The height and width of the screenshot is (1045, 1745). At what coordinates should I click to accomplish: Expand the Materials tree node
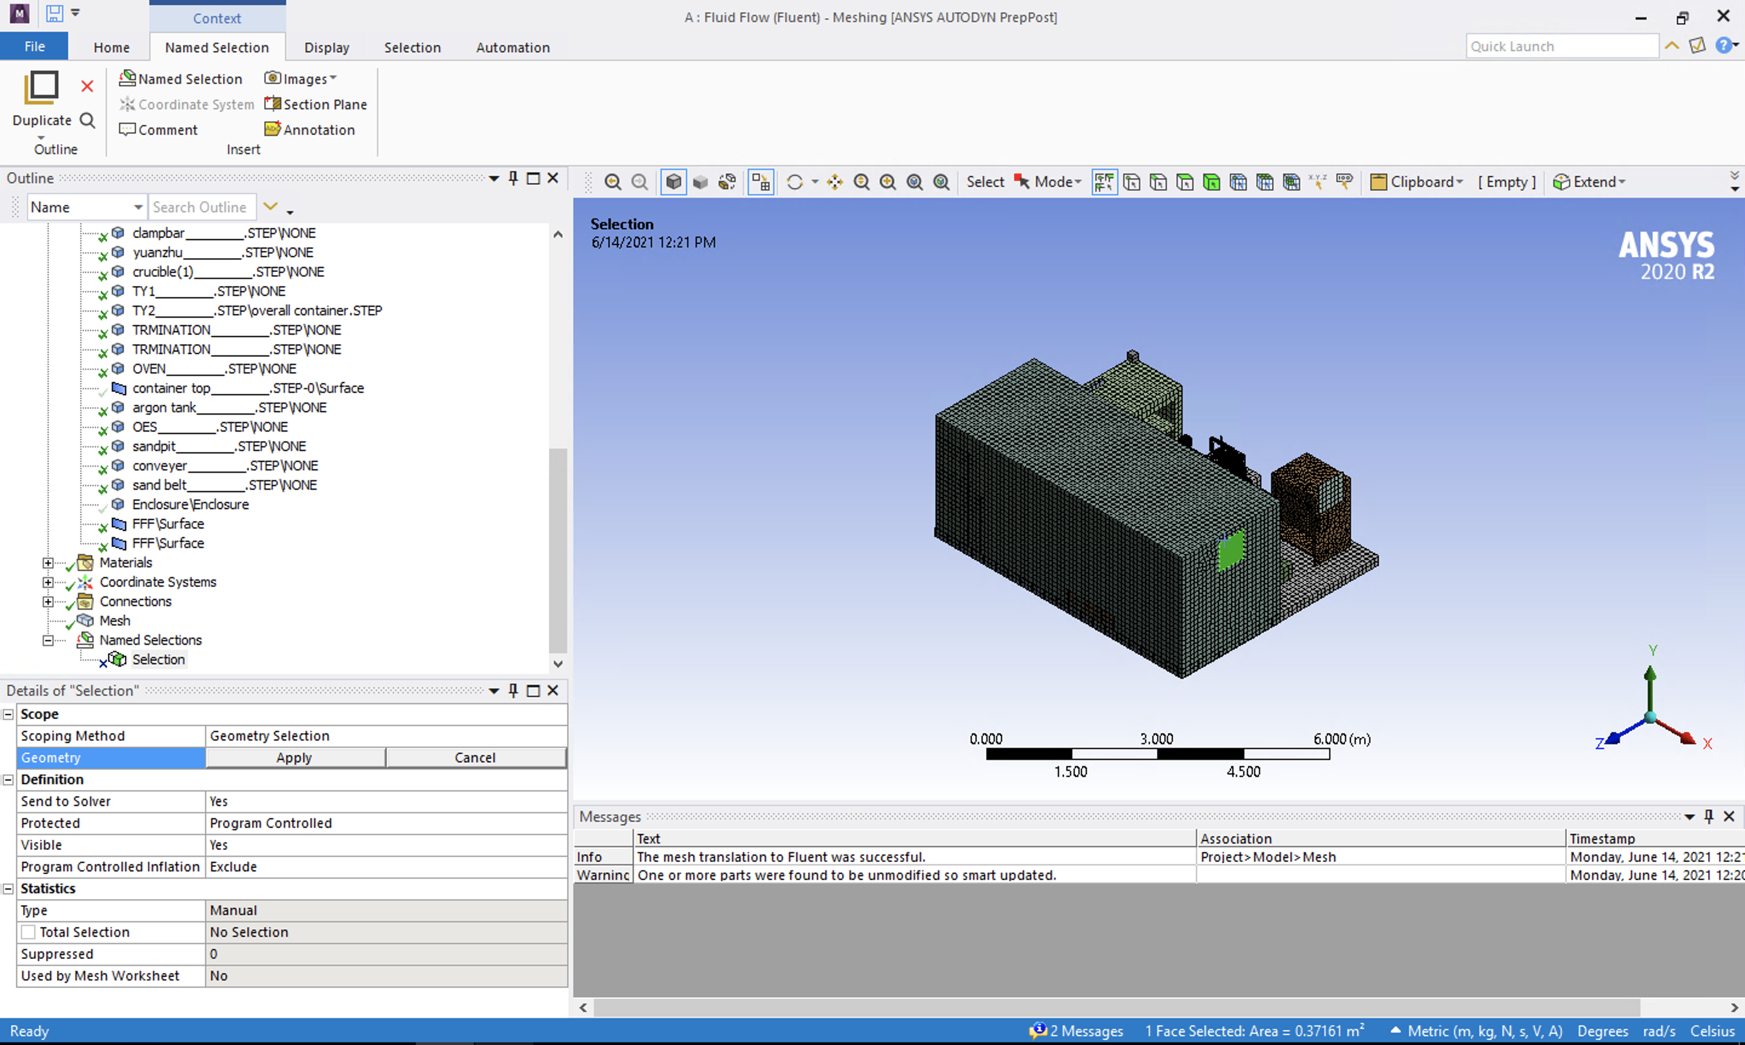(48, 563)
